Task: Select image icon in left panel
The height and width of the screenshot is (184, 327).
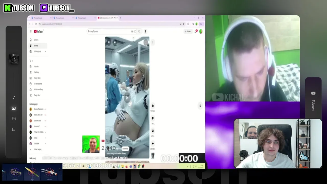Action: (14, 129)
